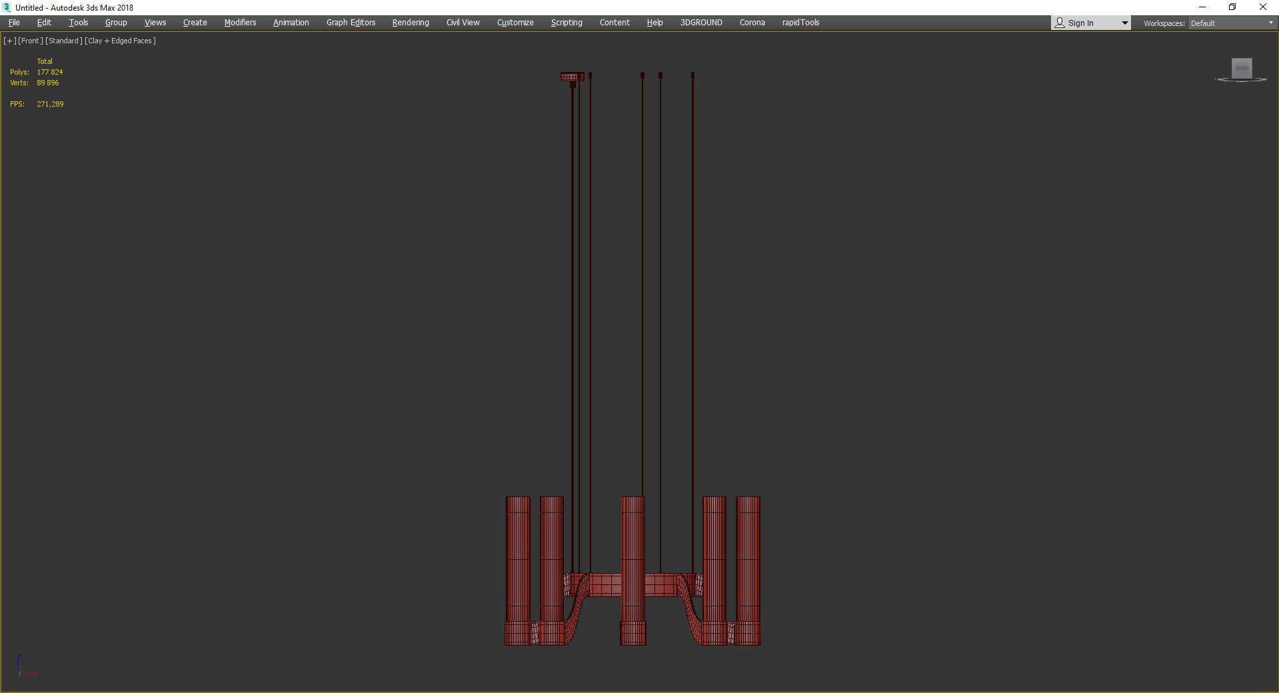1279x693 pixels.
Task: Click the ViewCube compass ring
Action: pyautogui.click(x=1241, y=80)
